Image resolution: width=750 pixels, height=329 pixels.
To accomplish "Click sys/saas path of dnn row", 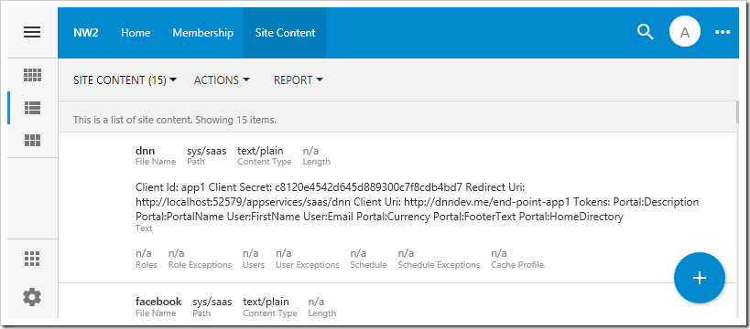I will tap(207, 152).
